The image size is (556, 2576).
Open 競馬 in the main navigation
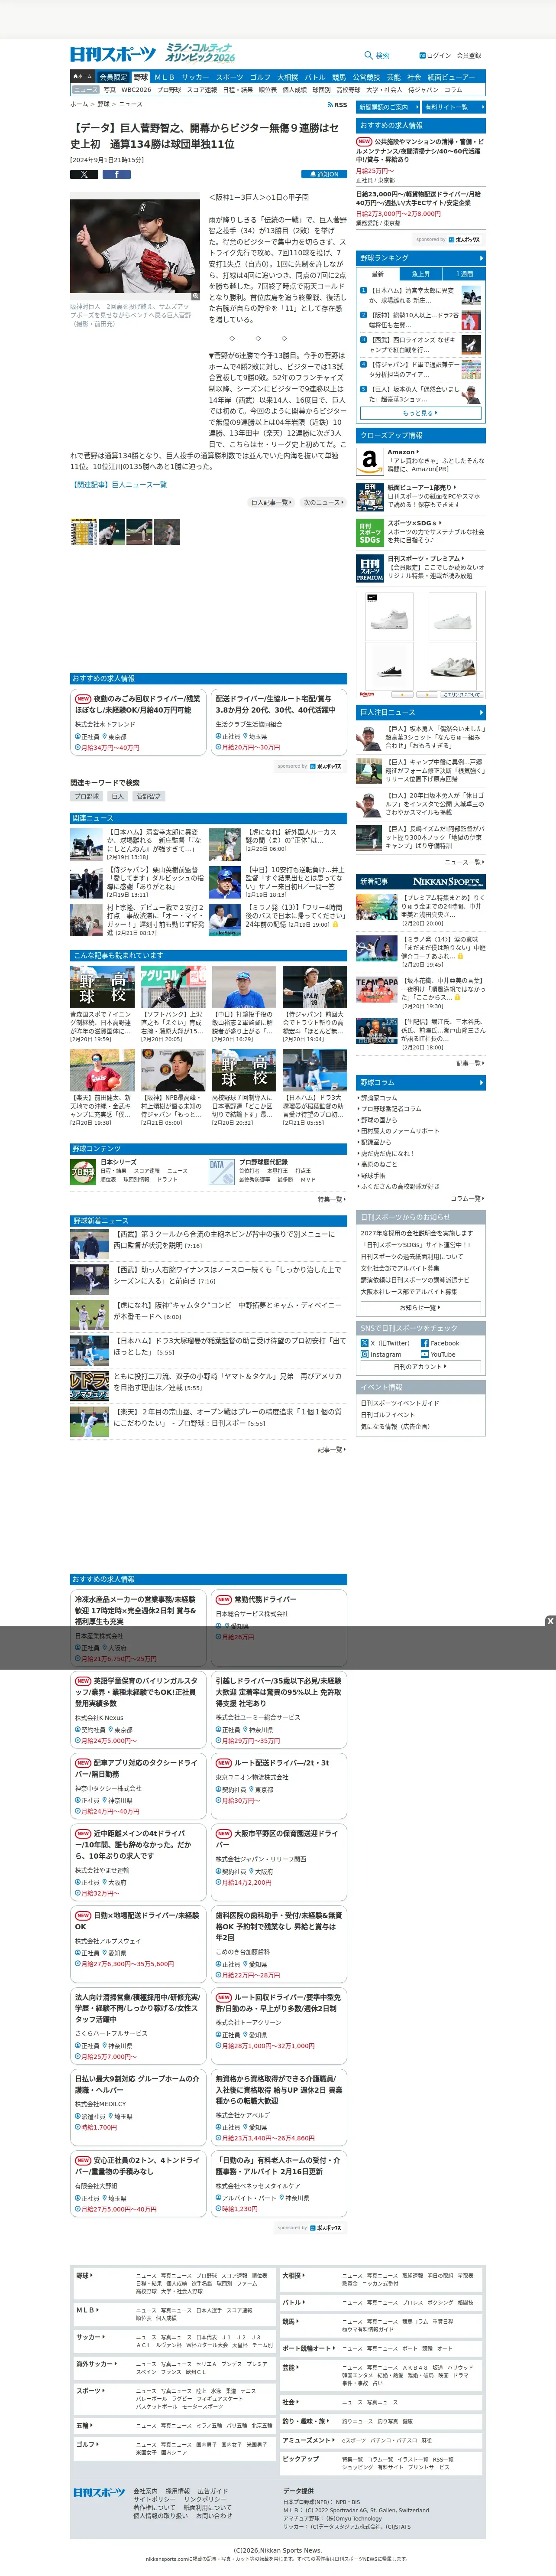(339, 77)
